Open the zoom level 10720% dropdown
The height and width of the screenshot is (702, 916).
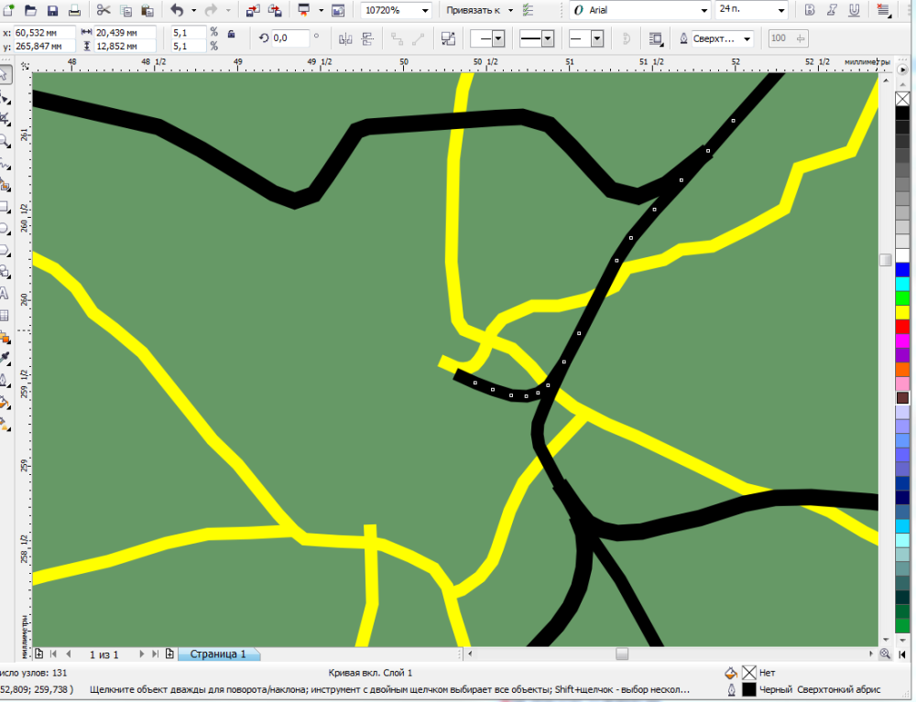click(x=423, y=11)
